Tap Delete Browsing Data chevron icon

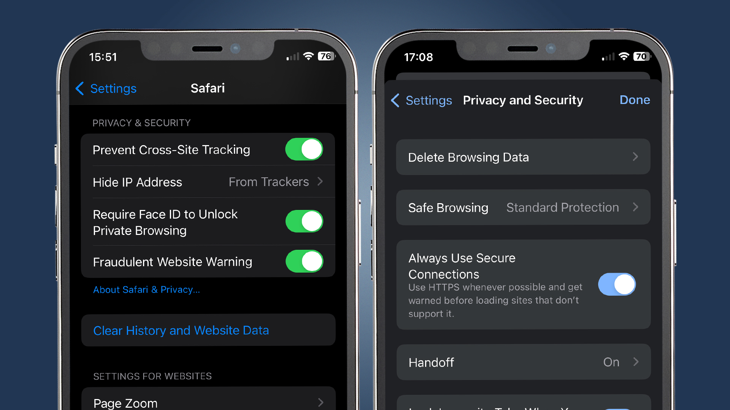(636, 157)
